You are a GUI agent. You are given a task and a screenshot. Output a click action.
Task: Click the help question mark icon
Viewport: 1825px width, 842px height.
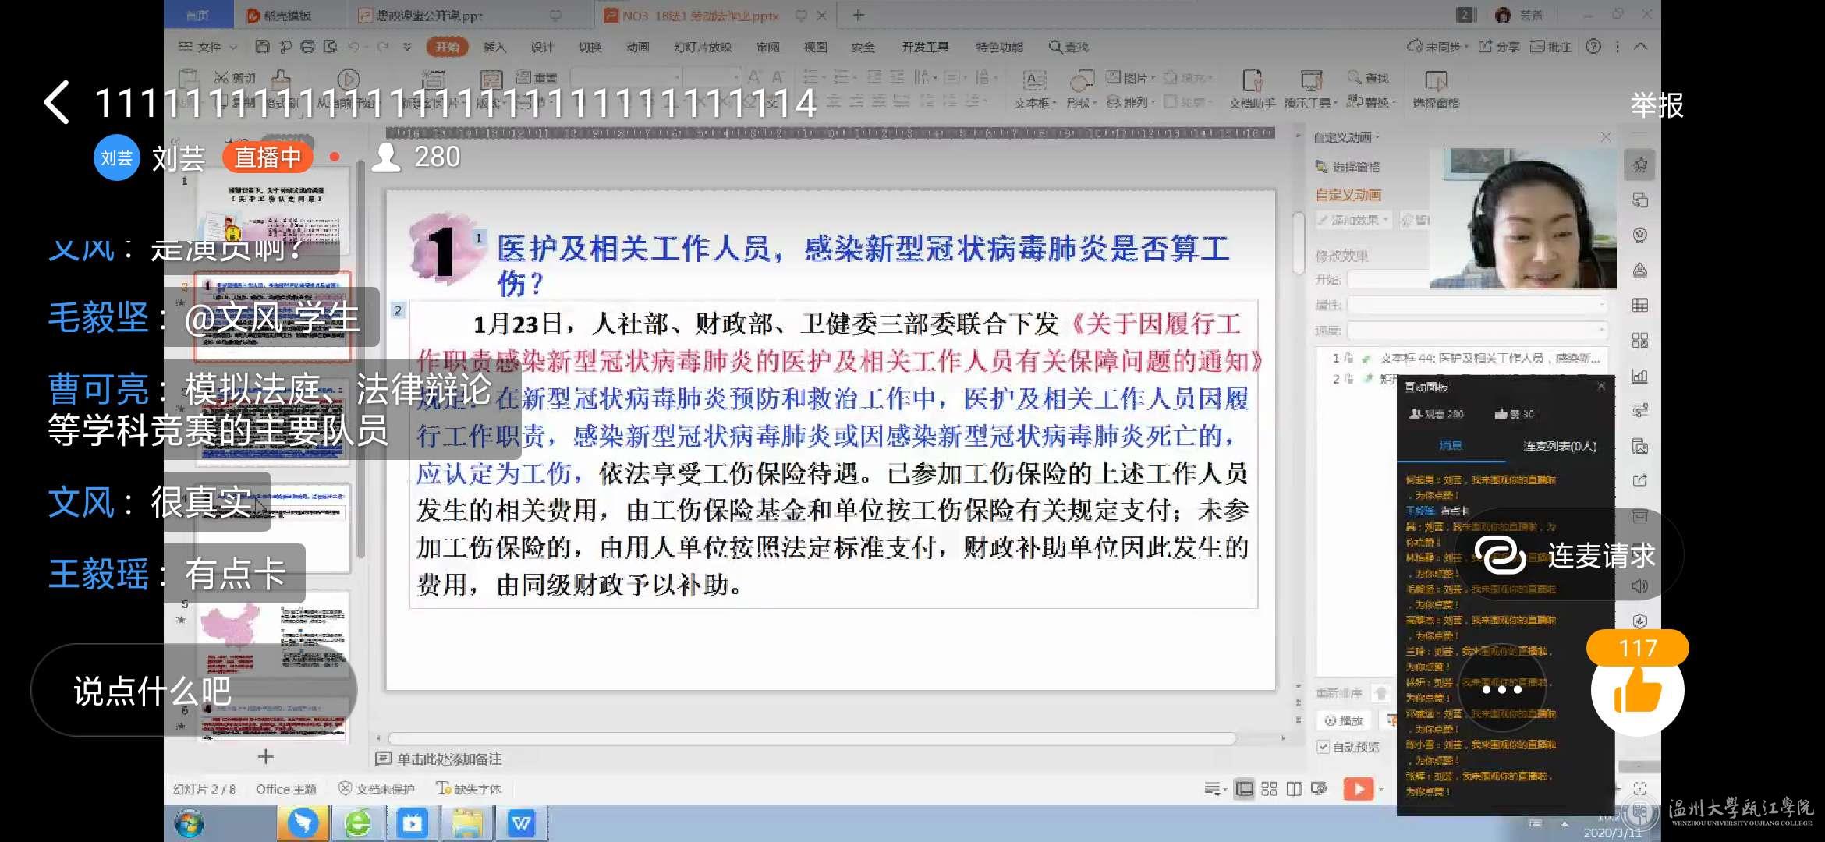(x=1593, y=47)
